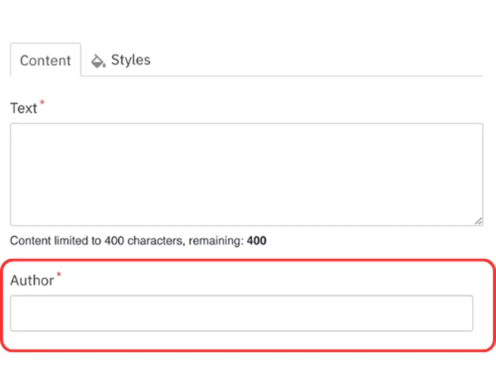Click the bold 400 remaining count
The width and height of the screenshot is (496, 372).
tap(257, 241)
